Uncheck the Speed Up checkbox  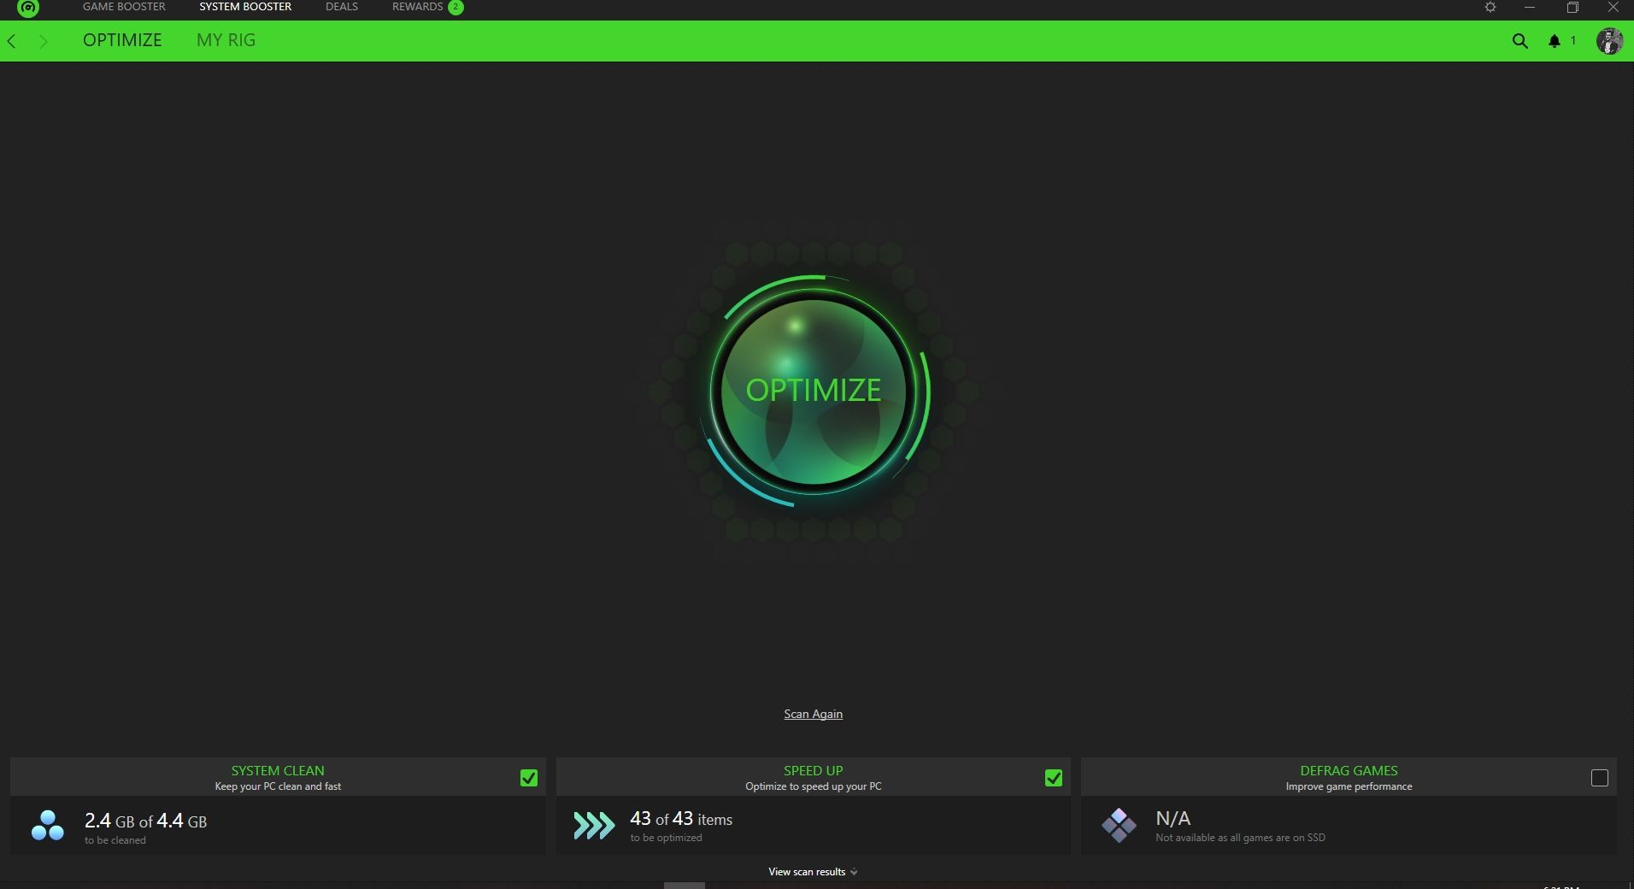(x=1054, y=778)
